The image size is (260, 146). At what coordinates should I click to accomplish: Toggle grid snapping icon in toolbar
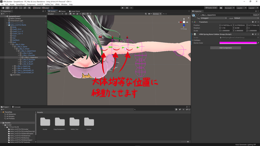pos(52,8)
